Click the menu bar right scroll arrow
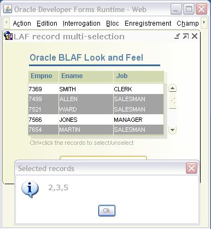 pos(204,23)
